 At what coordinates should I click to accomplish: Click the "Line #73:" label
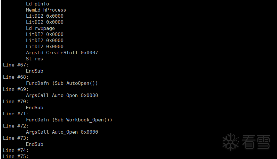click(16, 138)
